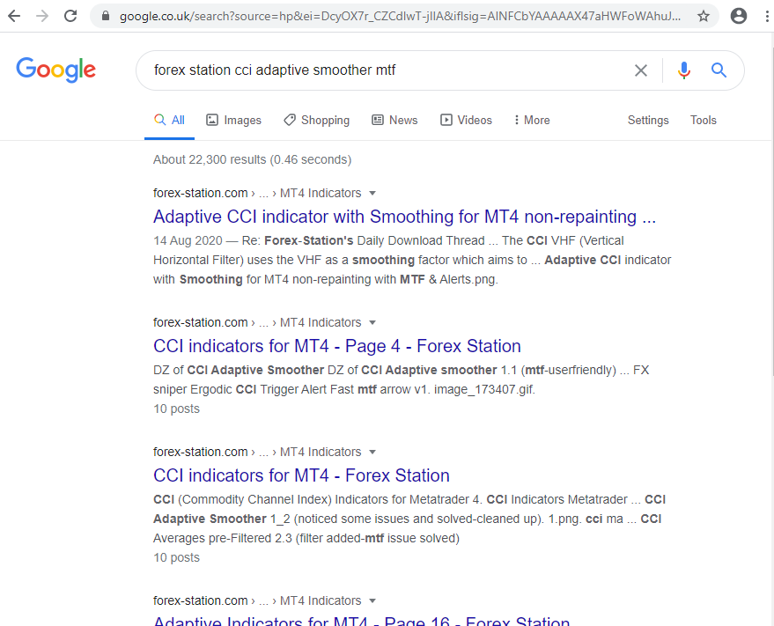Image resolution: width=774 pixels, height=626 pixels.
Task: Open CCI indicators for MT4 Page 4 link
Action: pyautogui.click(x=336, y=346)
